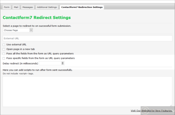Enable Use external URL checkbox
Viewport: 175px width, 115px height.
click(x=4, y=45)
